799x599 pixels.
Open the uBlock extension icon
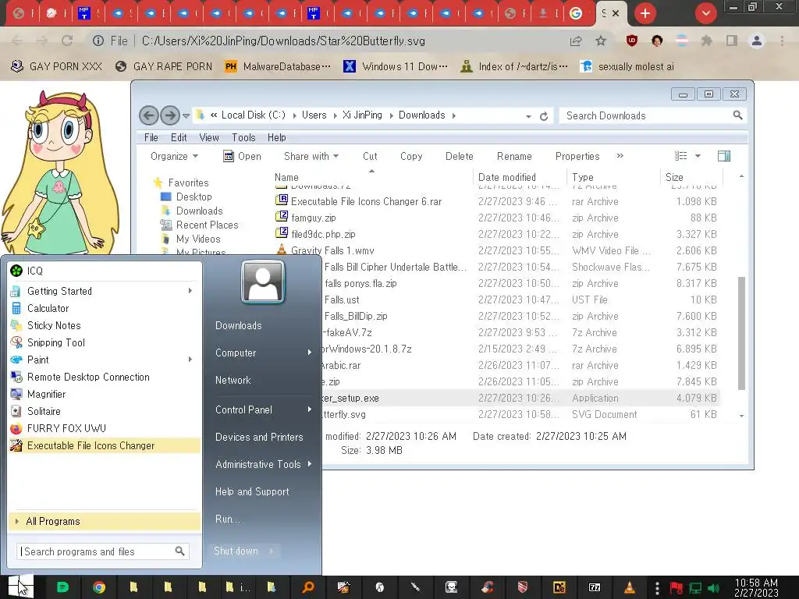(x=632, y=41)
